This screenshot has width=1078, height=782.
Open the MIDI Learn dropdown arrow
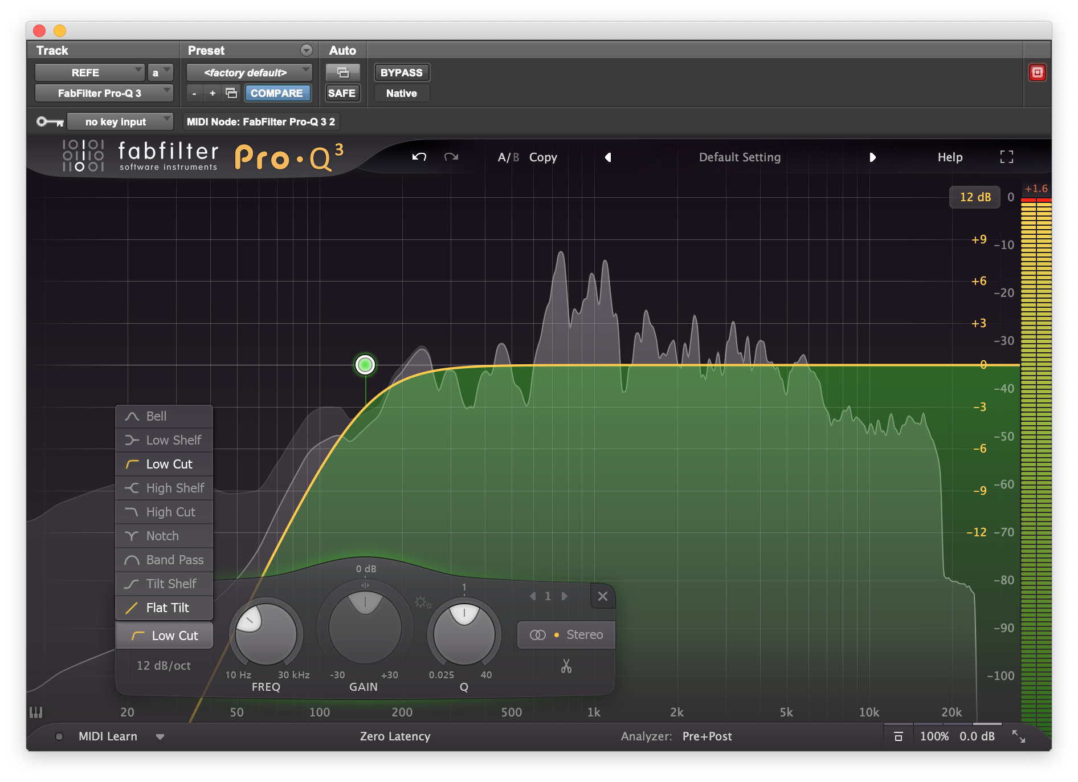pyautogui.click(x=160, y=737)
